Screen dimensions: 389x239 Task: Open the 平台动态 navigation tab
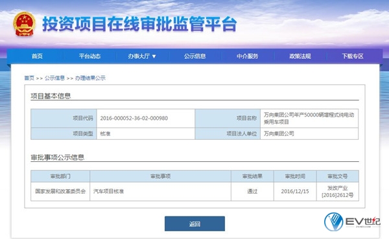click(x=89, y=56)
